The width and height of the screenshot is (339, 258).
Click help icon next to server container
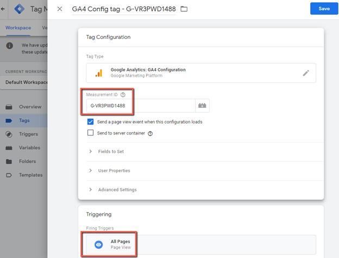point(150,133)
